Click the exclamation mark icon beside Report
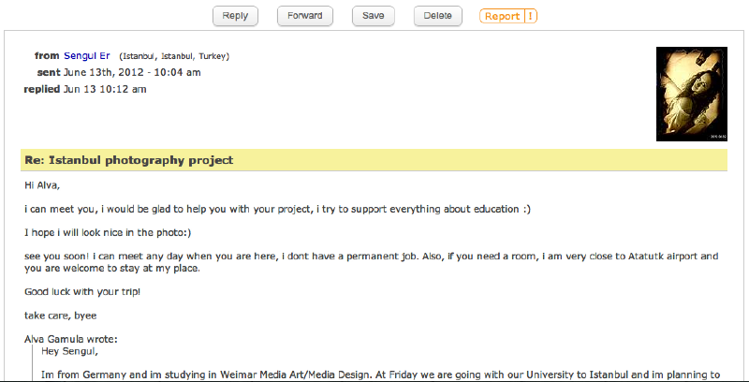This screenshot has width=749, height=382. click(531, 16)
